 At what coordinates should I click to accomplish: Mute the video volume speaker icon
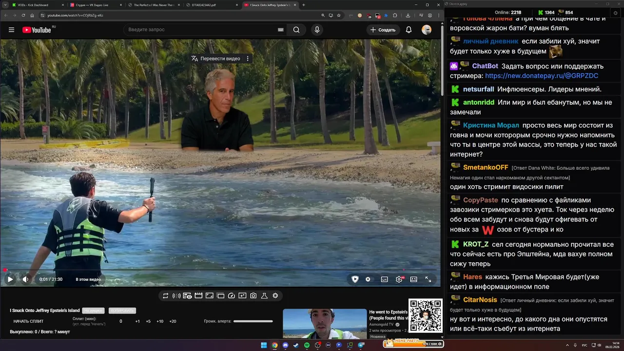point(25,279)
